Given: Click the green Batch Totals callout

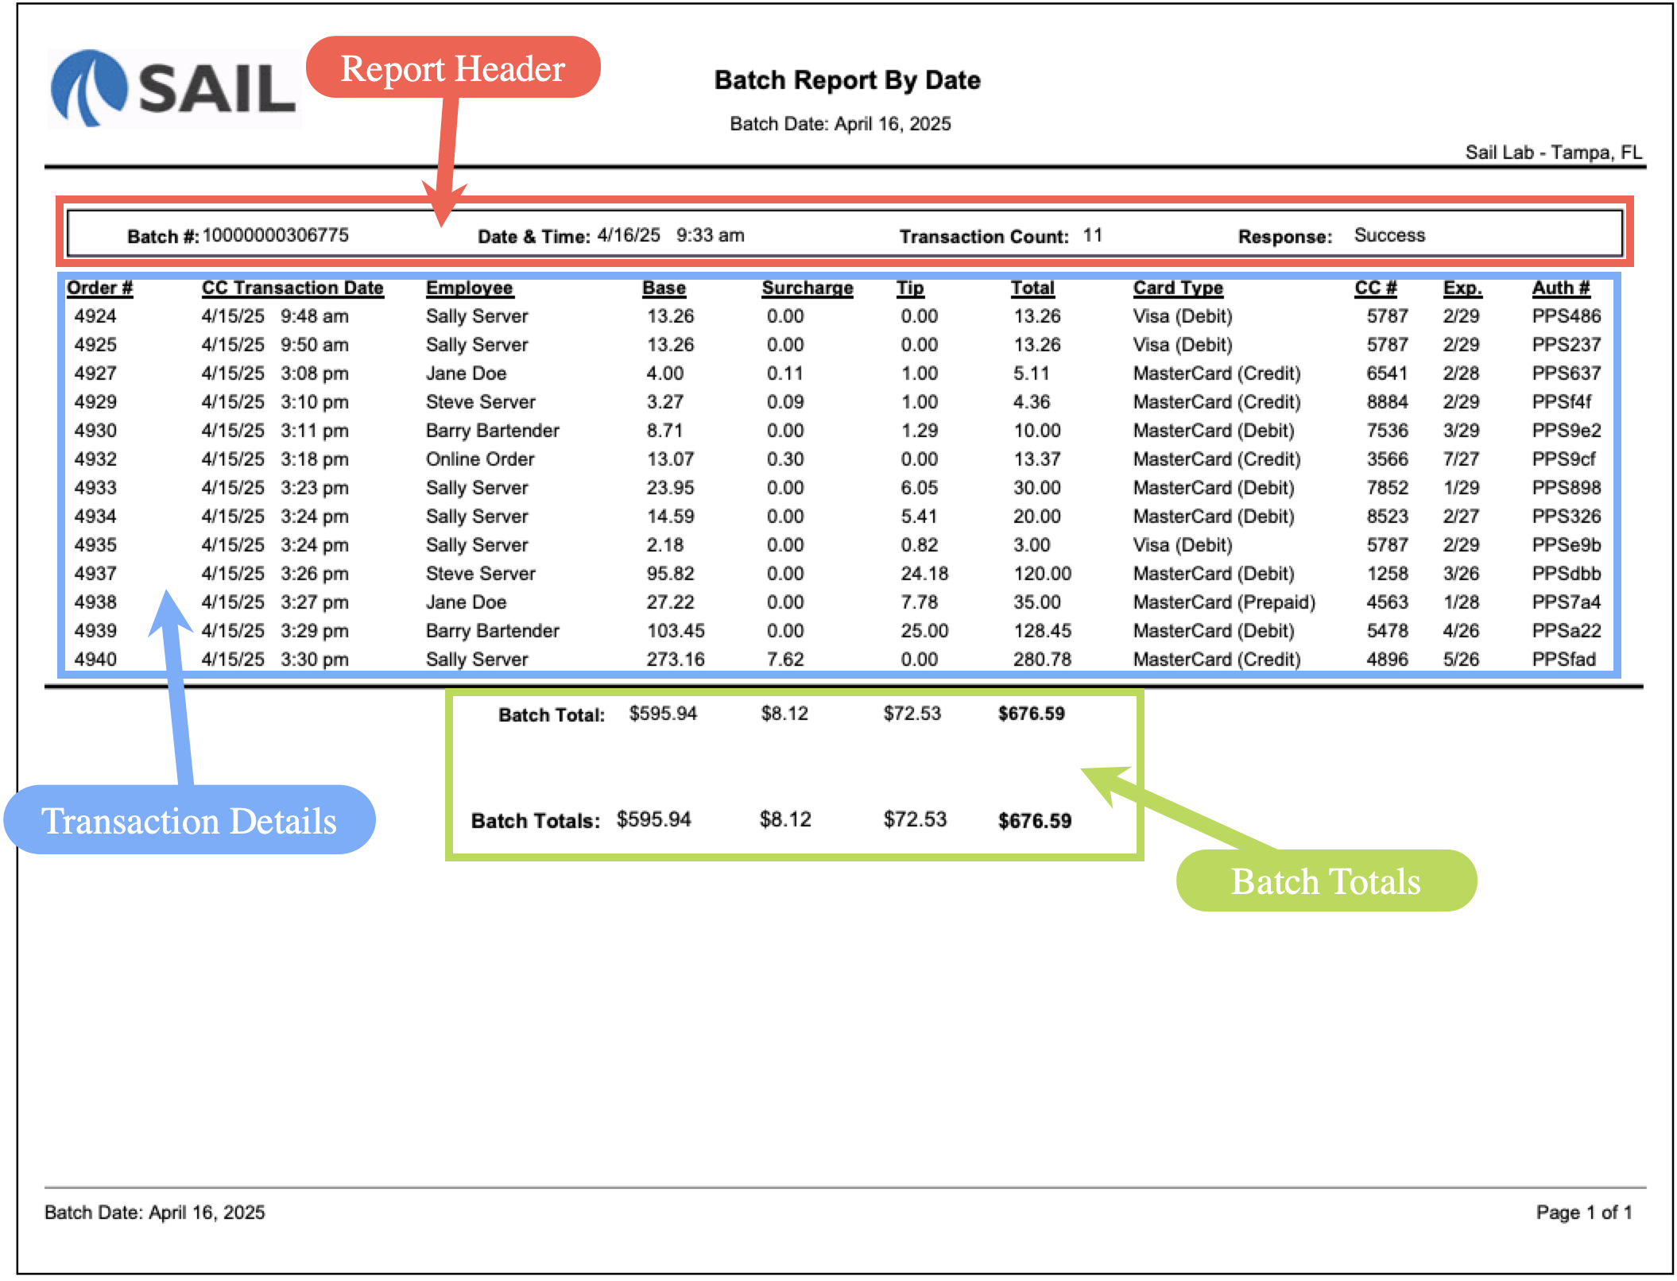Looking at the screenshot, I should [x=1325, y=881].
